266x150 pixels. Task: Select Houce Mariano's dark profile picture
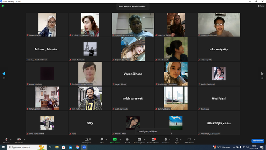47,74
